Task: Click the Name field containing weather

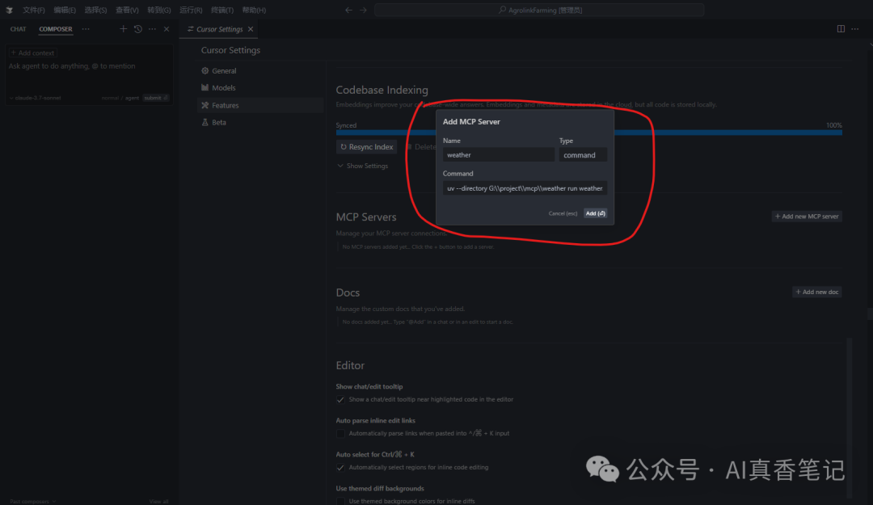Action: coord(498,155)
